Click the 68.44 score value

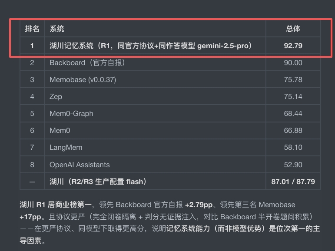(293, 113)
